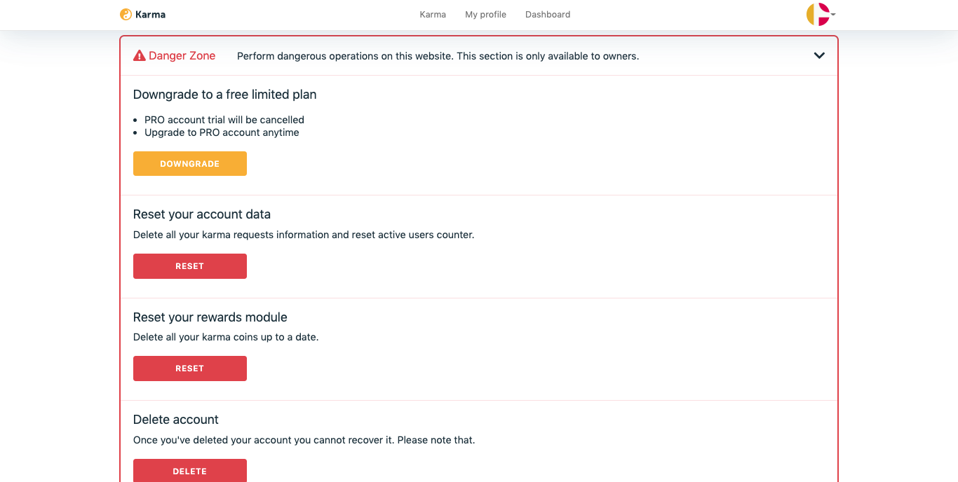Click the yellow DOWNGRADE button
The height and width of the screenshot is (482, 958).
tap(190, 164)
